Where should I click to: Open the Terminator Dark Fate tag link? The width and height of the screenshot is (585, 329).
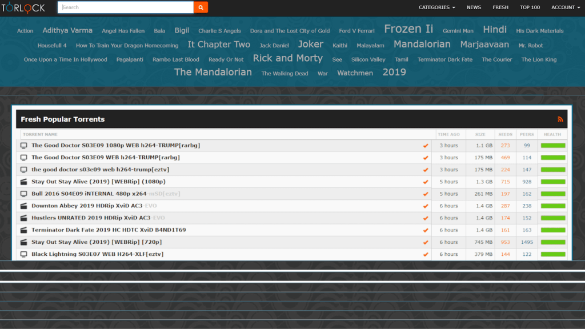pos(444,59)
